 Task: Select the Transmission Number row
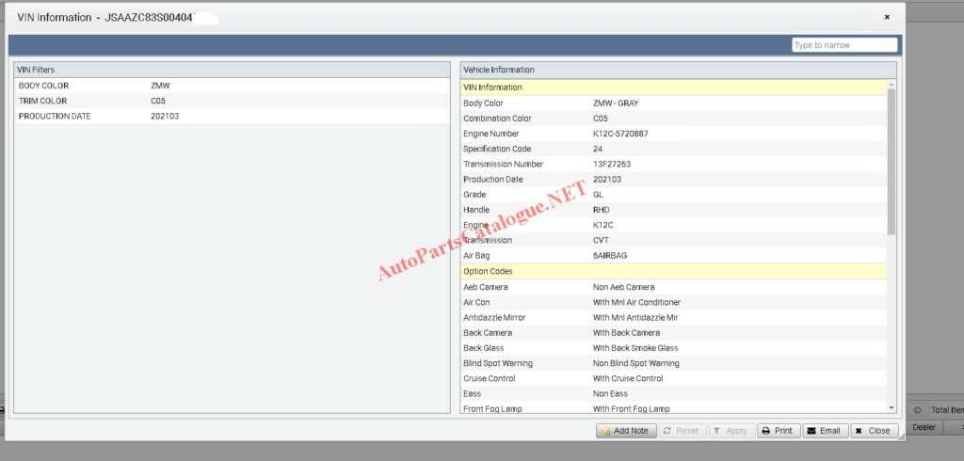click(x=674, y=164)
